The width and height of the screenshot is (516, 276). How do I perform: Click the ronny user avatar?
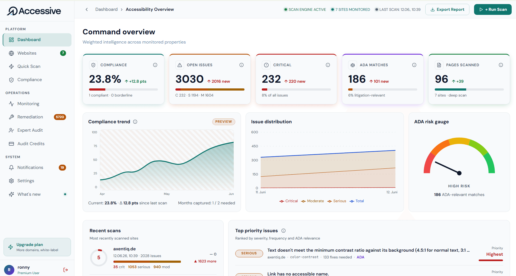click(9, 270)
